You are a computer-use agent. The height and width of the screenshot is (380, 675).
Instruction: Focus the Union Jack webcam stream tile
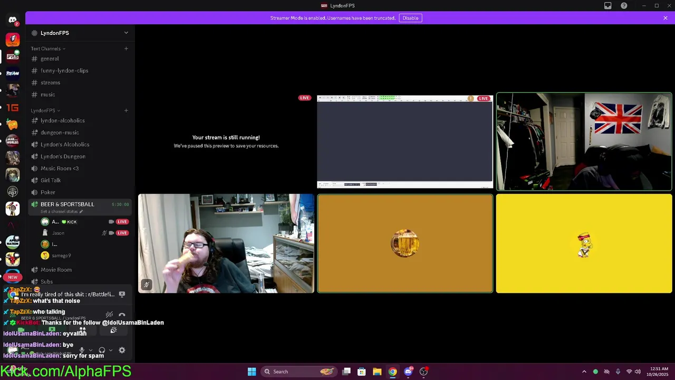[584, 141]
